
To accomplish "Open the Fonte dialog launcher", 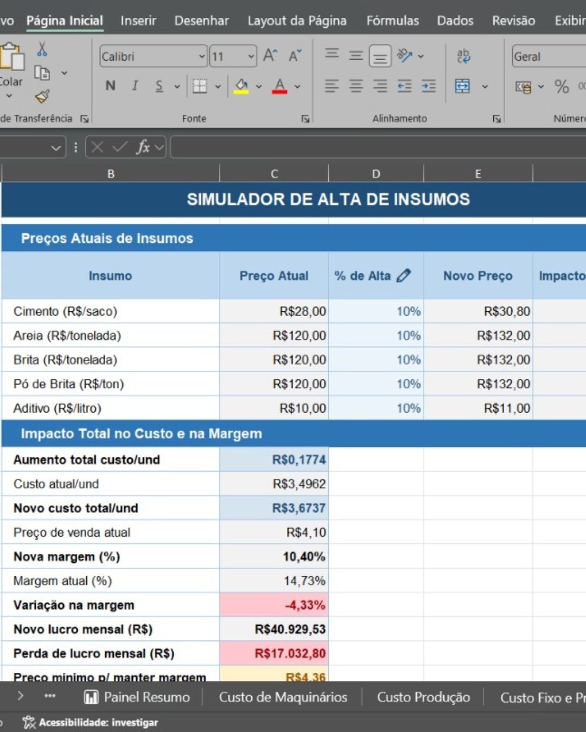I will tap(305, 119).
